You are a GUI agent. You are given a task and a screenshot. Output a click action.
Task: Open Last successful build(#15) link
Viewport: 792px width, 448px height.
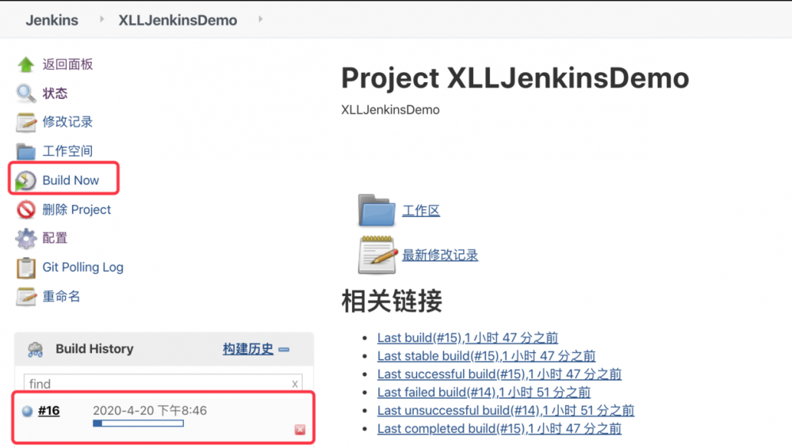(x=499, y=374)
